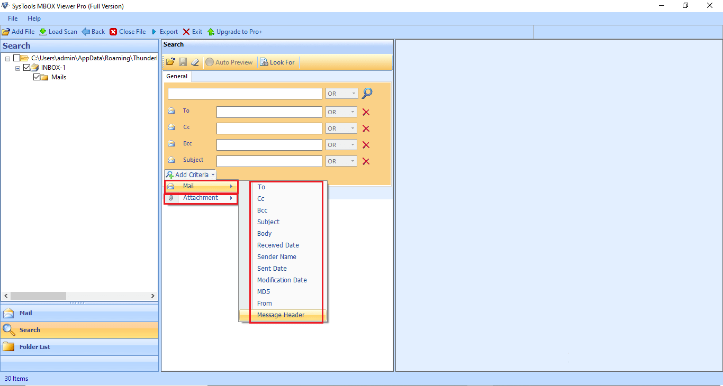This screenshot has height=386, width=723.
Task: Click Upgrade to Pro+ button
Action: (234, 32)
